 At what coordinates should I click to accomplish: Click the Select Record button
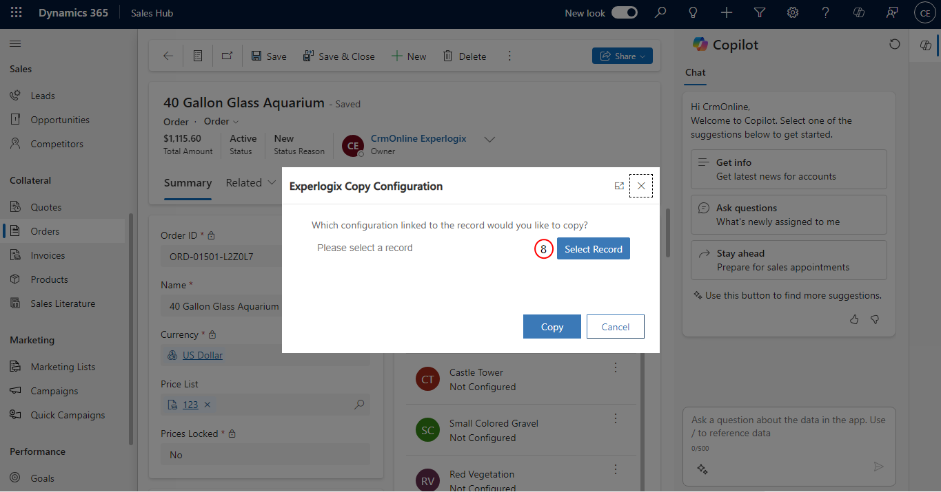594,249
